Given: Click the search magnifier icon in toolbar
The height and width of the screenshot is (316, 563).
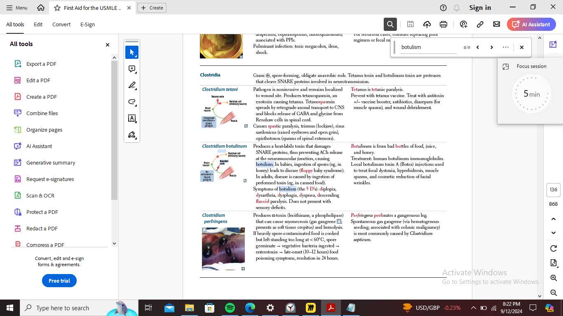Looking at the screenshot, I should tap(390, 24).
